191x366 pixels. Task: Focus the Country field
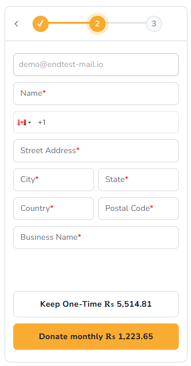[x=53, y=209]
